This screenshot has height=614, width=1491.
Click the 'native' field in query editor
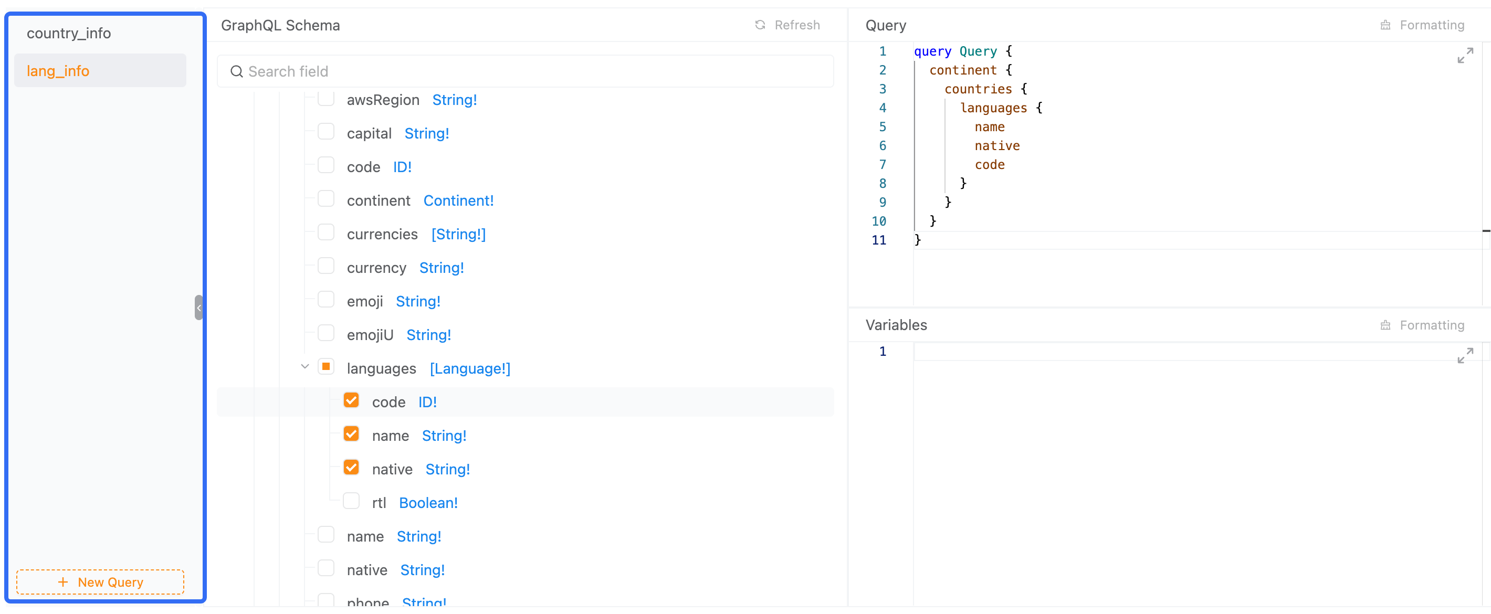click(x=996, y=146)
